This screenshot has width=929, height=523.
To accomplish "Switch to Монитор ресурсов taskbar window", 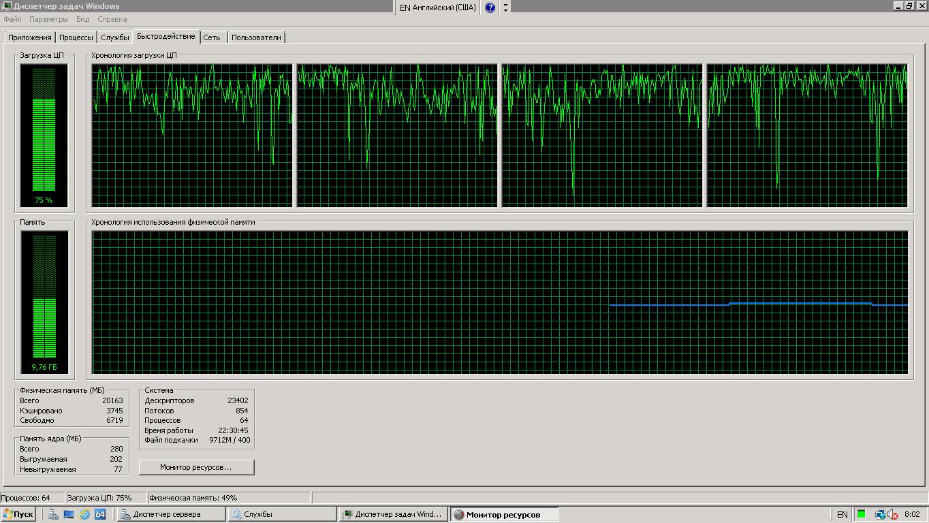I will click(x=504, y=514).
